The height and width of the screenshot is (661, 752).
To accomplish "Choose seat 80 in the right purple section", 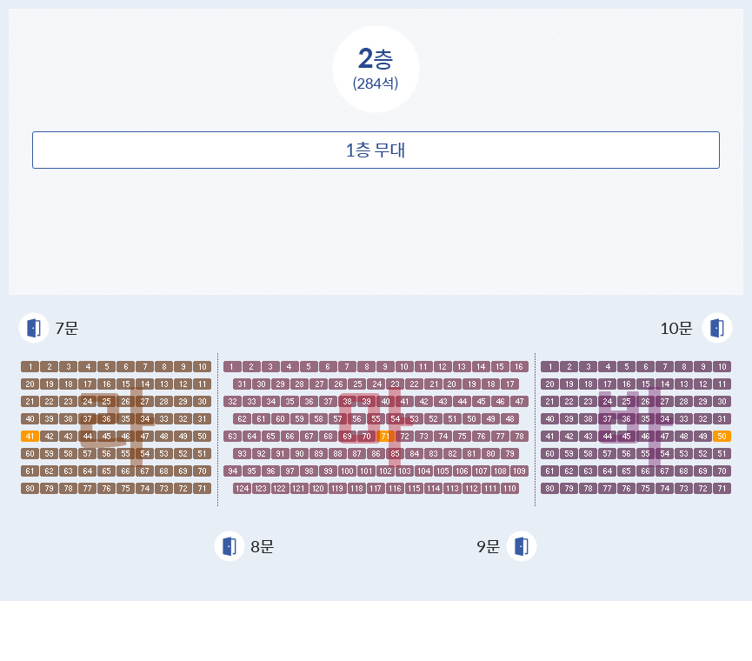I will [549, 489].
